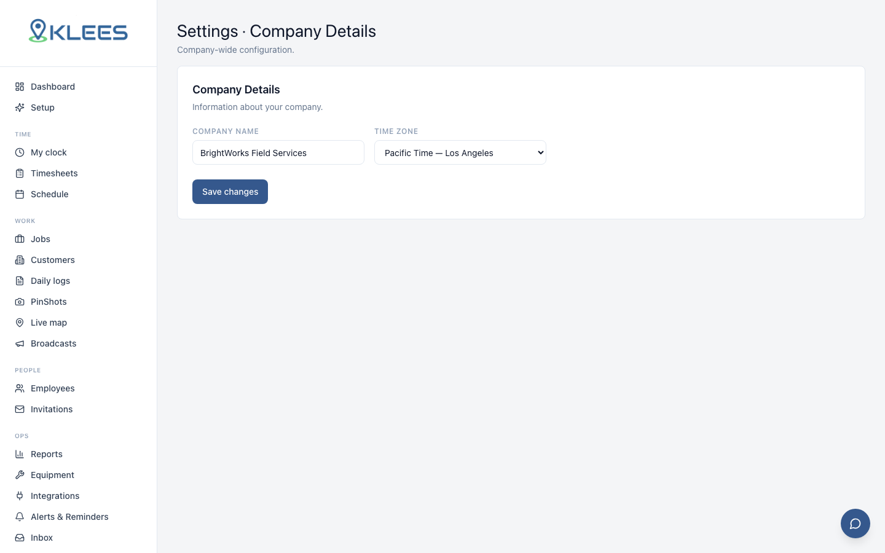Click the My clock icon
The image size is (885, 553).
tap(20, 152)
